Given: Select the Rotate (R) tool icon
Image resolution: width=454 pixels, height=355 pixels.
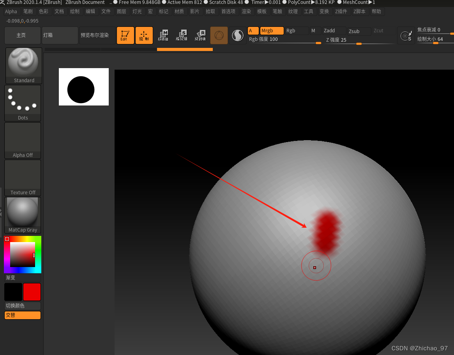Looking at the screenshot, I should pos(200,35).
